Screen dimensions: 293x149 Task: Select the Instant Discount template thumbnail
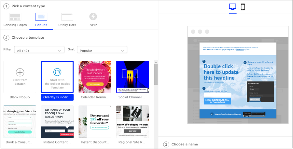[x=95, y=122]
